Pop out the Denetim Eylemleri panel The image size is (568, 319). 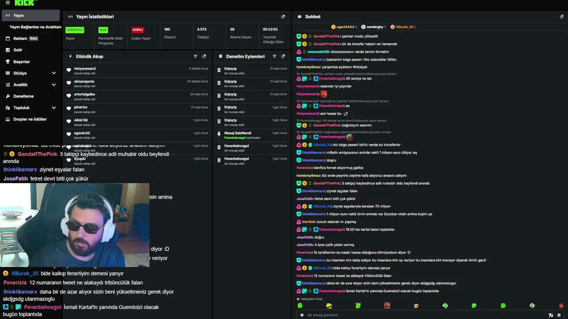point(283,56)
